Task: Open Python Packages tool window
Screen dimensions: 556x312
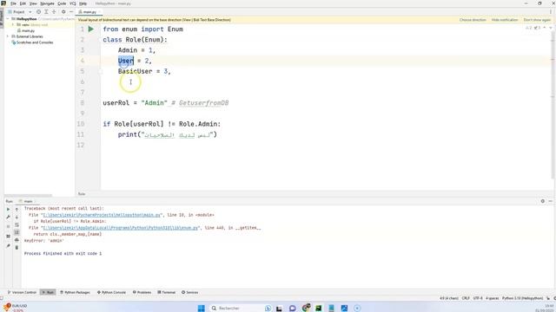Action: [x=75, y=292]
